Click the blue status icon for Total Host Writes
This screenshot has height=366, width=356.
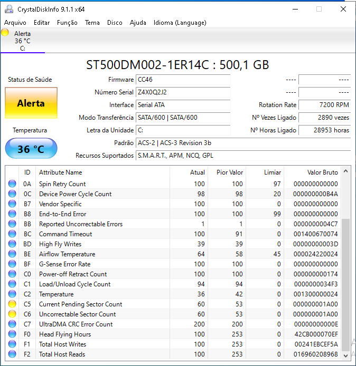12,344
